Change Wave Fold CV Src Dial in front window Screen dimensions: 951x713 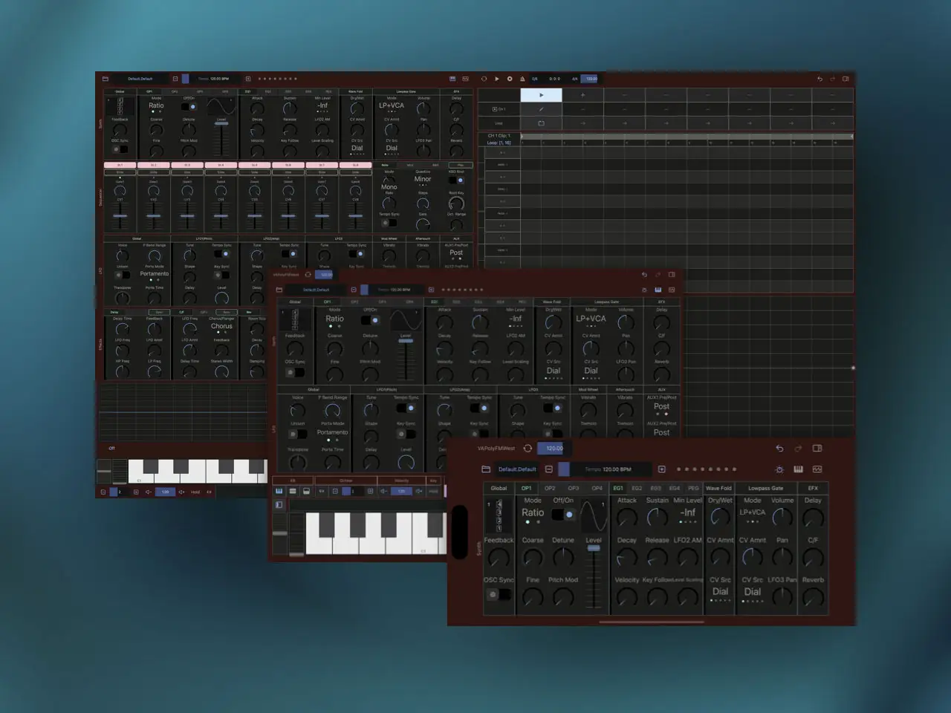720,592
